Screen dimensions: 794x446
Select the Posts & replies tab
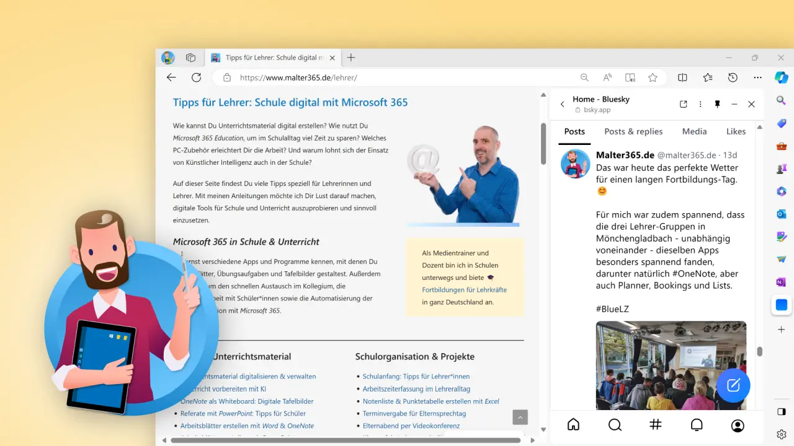633,131
